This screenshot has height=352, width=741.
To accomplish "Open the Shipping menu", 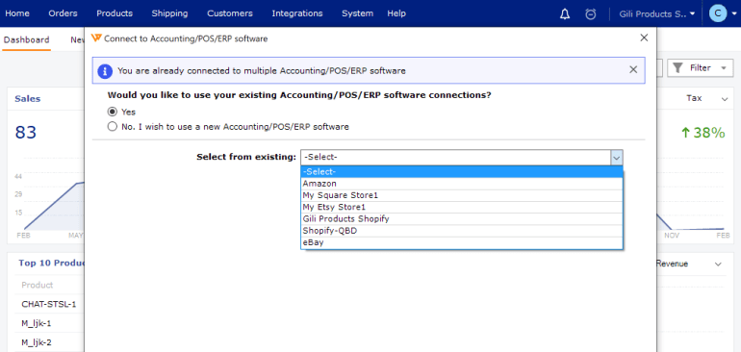I will (x=169, y=13).
